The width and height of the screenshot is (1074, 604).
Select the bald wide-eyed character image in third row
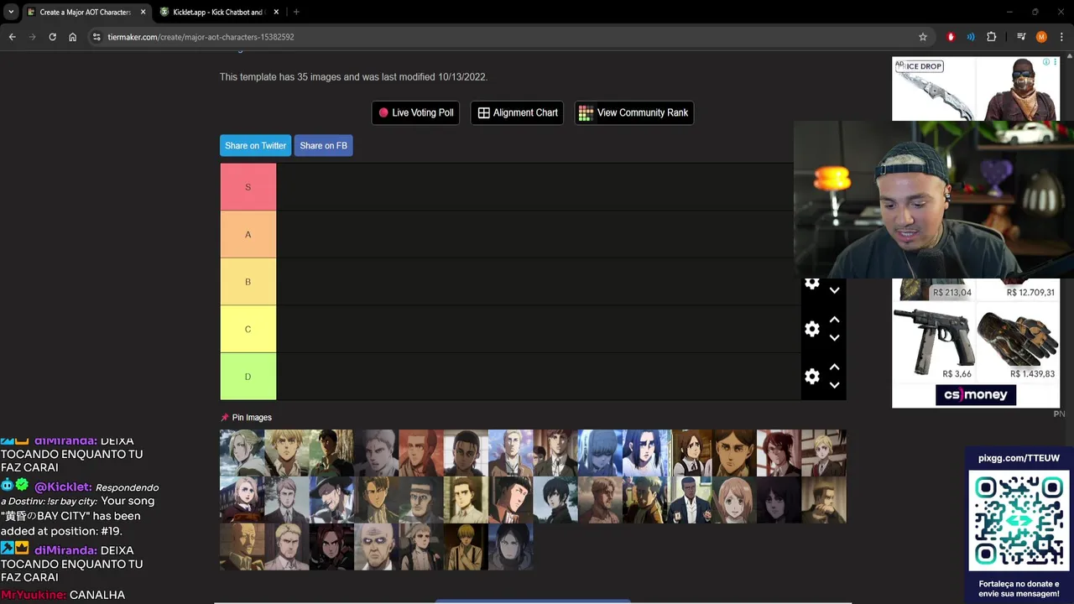tap(376, 547)
